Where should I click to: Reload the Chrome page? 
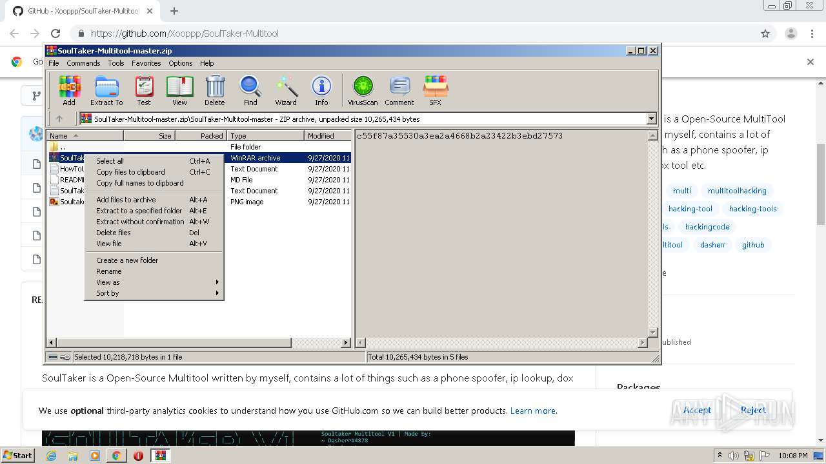pos(55,34)
